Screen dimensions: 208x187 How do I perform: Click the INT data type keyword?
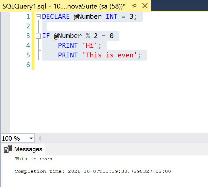pos(112,16)
